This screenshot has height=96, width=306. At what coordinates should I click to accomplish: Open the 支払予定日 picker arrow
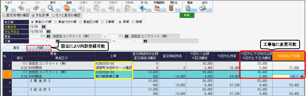point(48,31)
